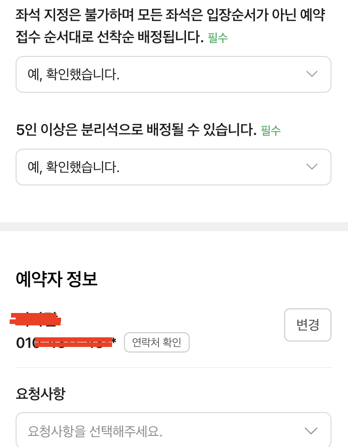Click the chevron icon on the separated-seating dropdown

(x=312, y=167)
